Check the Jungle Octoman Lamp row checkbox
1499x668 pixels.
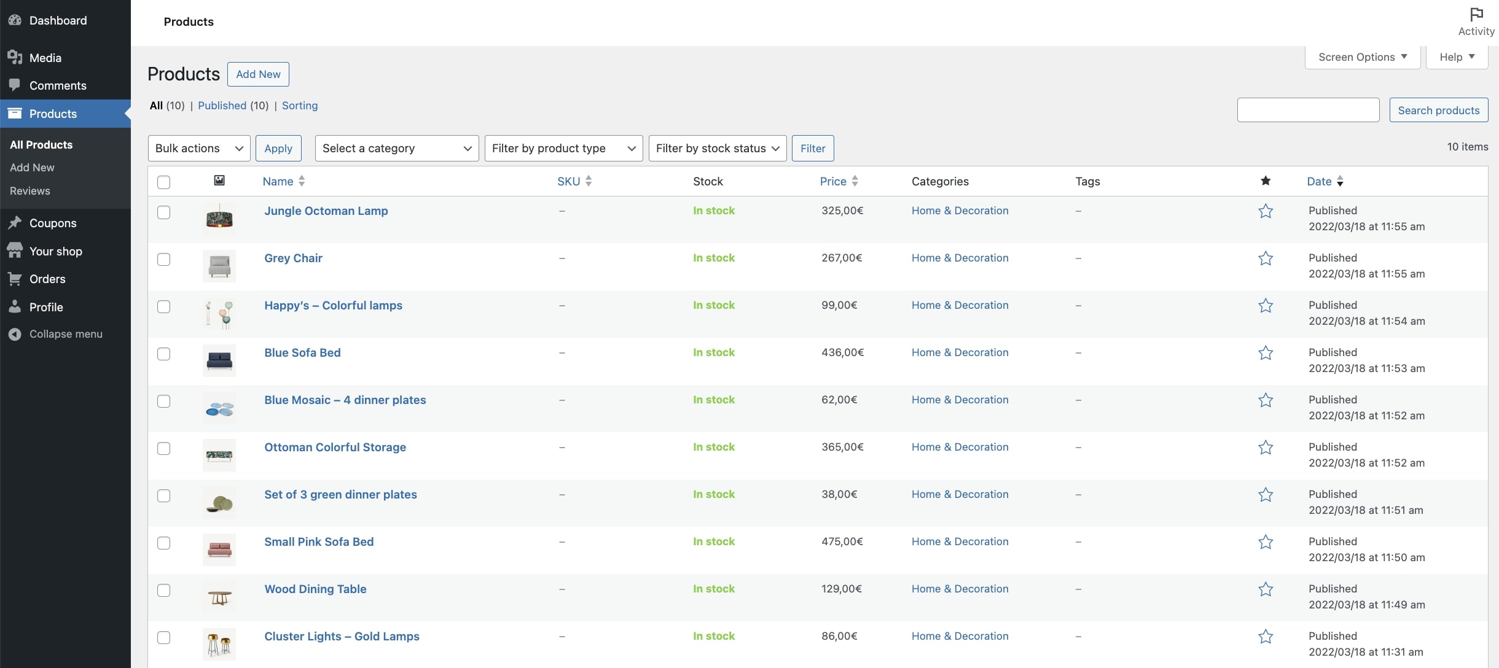tap(163, 212)
